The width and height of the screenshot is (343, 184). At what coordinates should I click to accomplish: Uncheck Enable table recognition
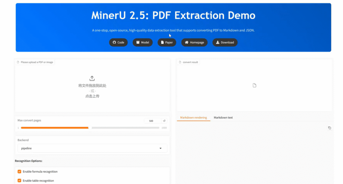pyautogui.click(x=19, y=181)
